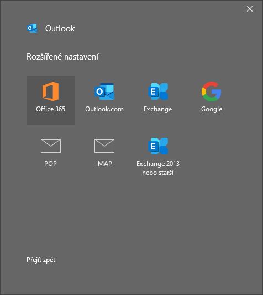Click the Rozšířené nastavení heading

coord(62,57)
